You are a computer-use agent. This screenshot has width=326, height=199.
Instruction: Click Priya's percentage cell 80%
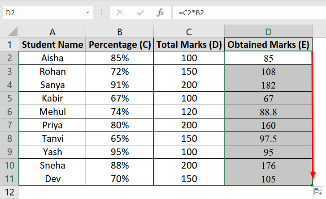[120, 125]
